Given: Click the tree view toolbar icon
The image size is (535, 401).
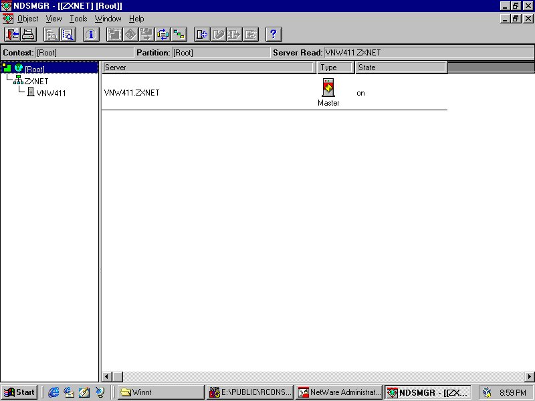Looking at the screenshot, I should 51,35.
